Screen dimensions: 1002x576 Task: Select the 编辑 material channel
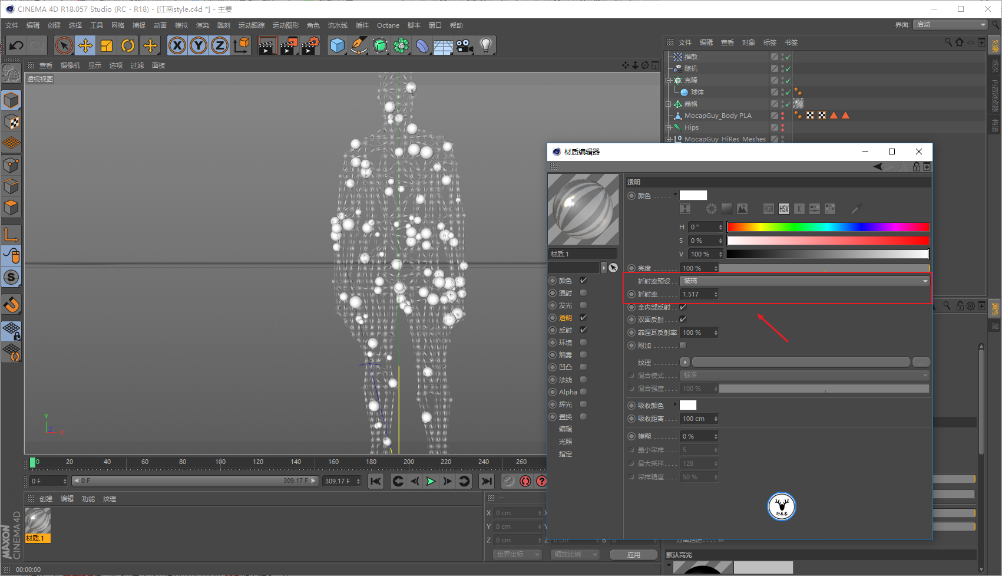(566, 429)
